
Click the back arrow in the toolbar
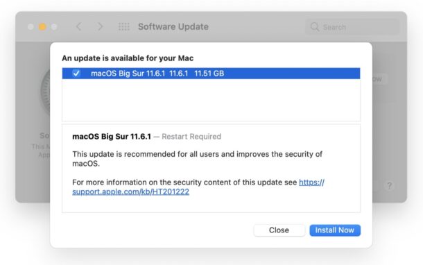point(79,26)
